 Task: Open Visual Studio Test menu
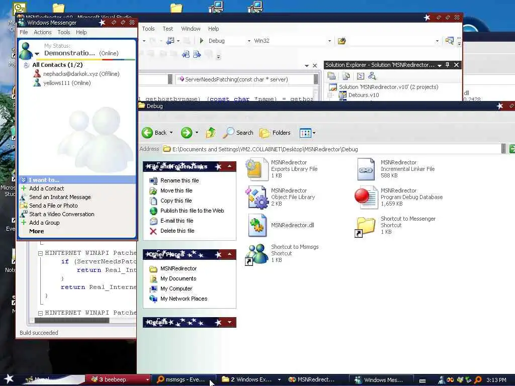(167, 29)
